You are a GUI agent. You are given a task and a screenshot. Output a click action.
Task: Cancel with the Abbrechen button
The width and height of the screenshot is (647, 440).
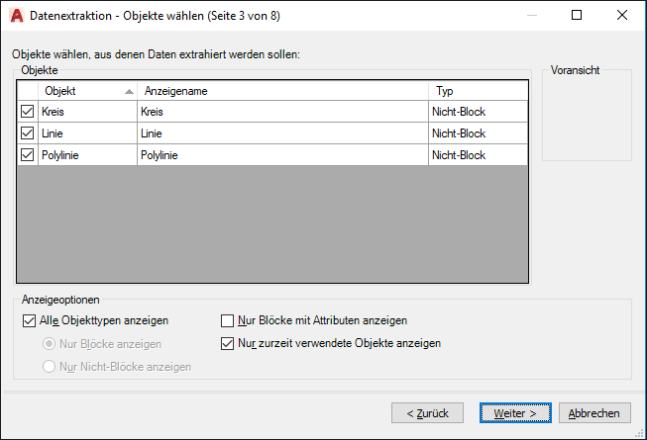click(595, 413)
